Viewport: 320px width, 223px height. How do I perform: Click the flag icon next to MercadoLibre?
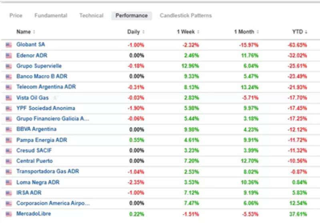[x=9, y=214]
